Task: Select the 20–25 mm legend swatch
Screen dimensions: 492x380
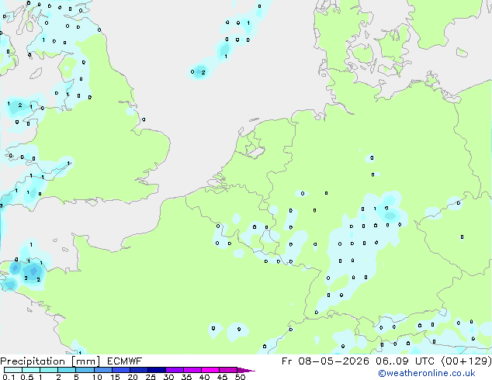Action: point(138,370)
